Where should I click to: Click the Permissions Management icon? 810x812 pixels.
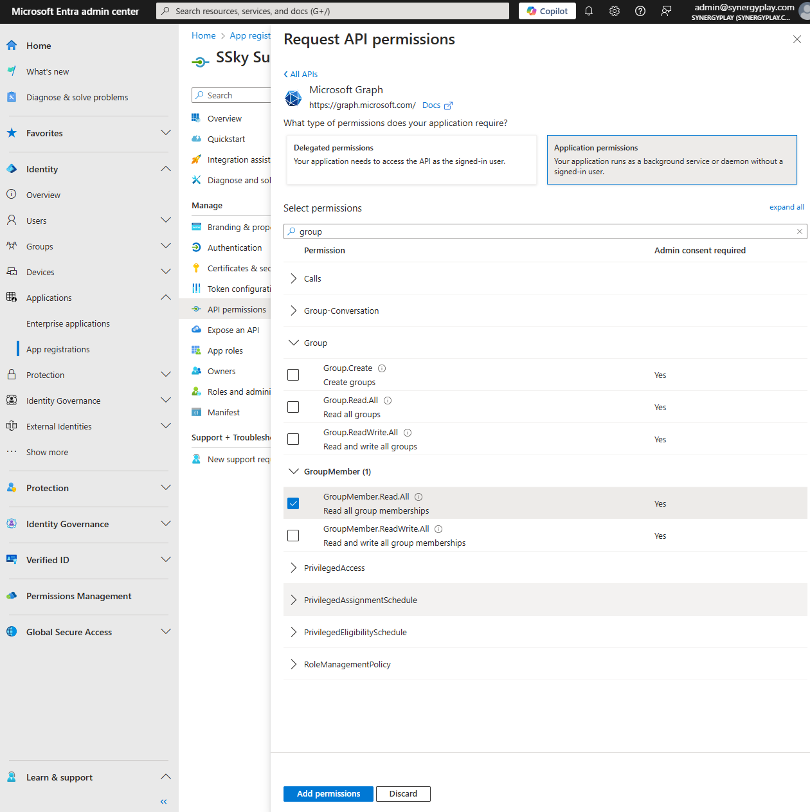coord(12,596)
